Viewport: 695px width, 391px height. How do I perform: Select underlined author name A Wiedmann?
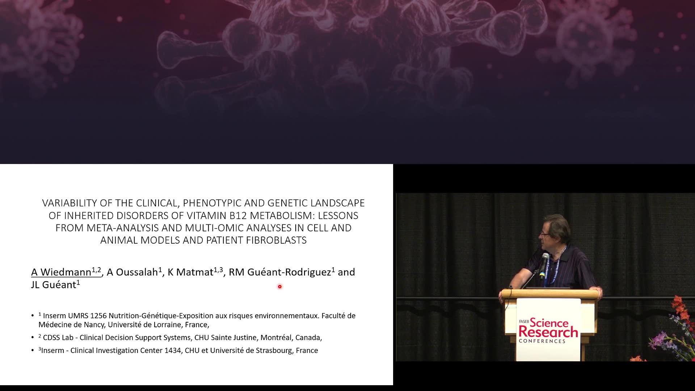pyautogui.click(x=66, y=272)
